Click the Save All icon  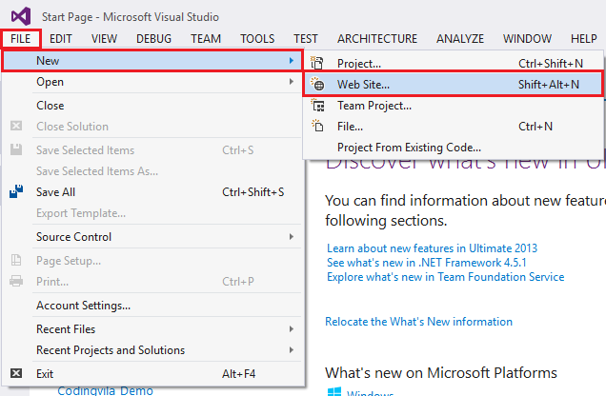[x=16, y=191]
